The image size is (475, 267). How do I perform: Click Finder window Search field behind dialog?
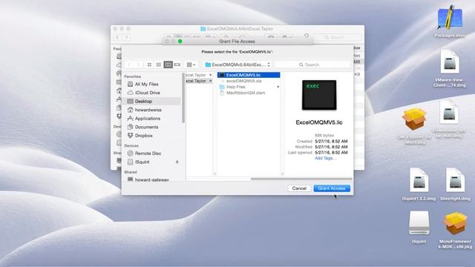point(337,37)
